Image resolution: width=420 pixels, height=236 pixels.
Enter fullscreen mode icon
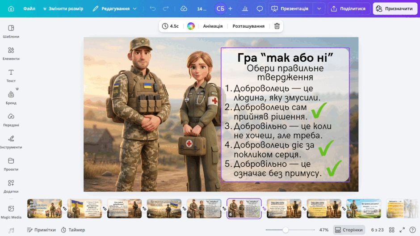coord(402,230)
